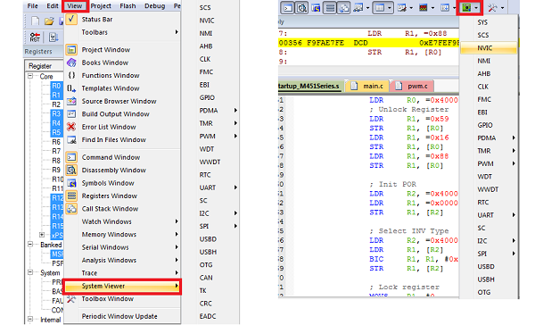
Task: Click the Disassembly Window toolbar icon
Action: 301,7
